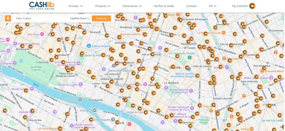Select the Hôtel de la Marine museum pin
This screenshot has height=131, width=285.
click(x=15, y=44)
